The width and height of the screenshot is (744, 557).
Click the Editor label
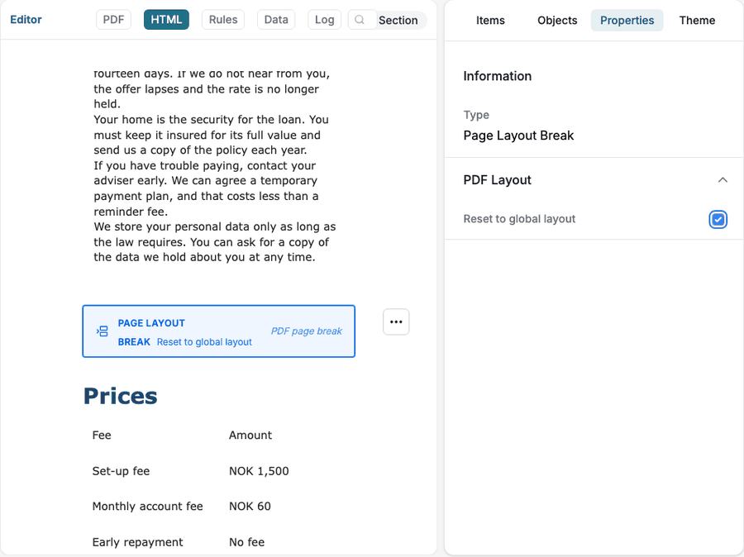[26, 20]
